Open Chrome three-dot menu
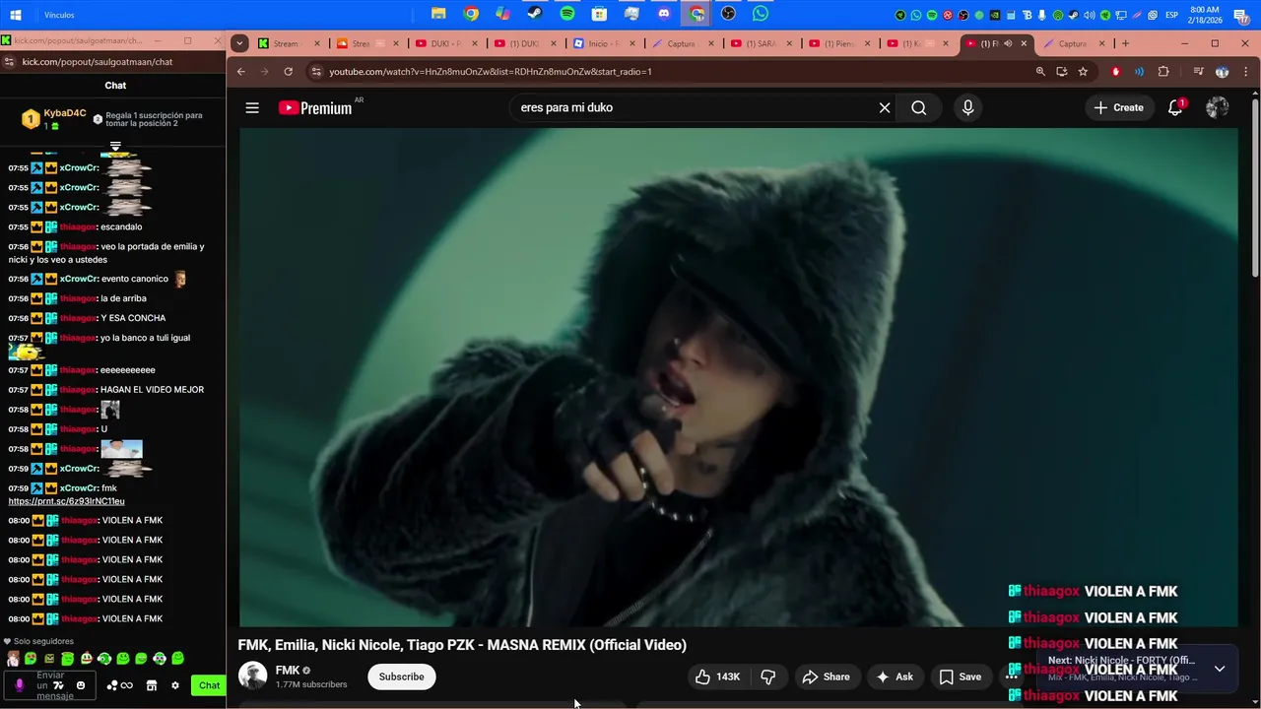 1246,72
